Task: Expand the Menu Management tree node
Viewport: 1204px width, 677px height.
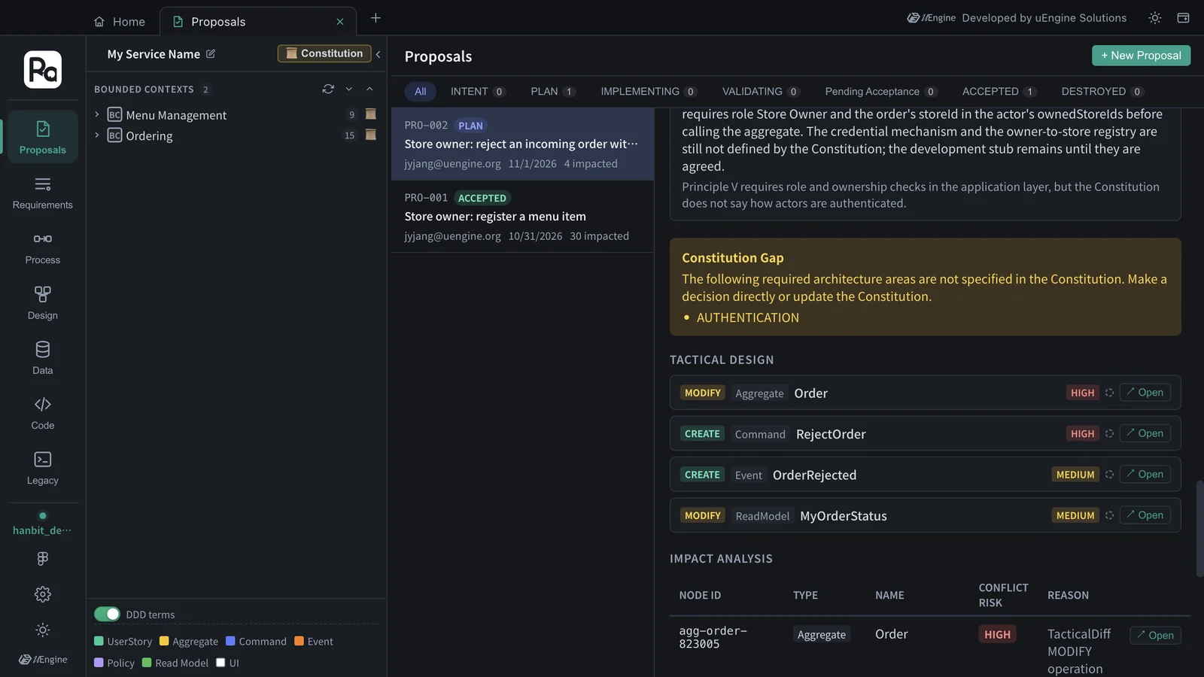Action: [97, 114]
